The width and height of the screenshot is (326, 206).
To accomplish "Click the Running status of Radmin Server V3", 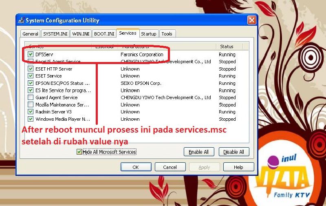I will (227, 112).
